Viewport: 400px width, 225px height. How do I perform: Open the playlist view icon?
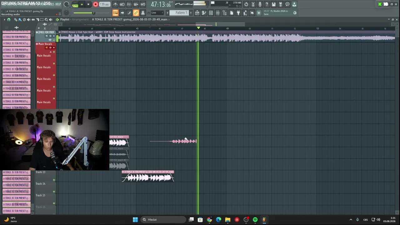197,13
